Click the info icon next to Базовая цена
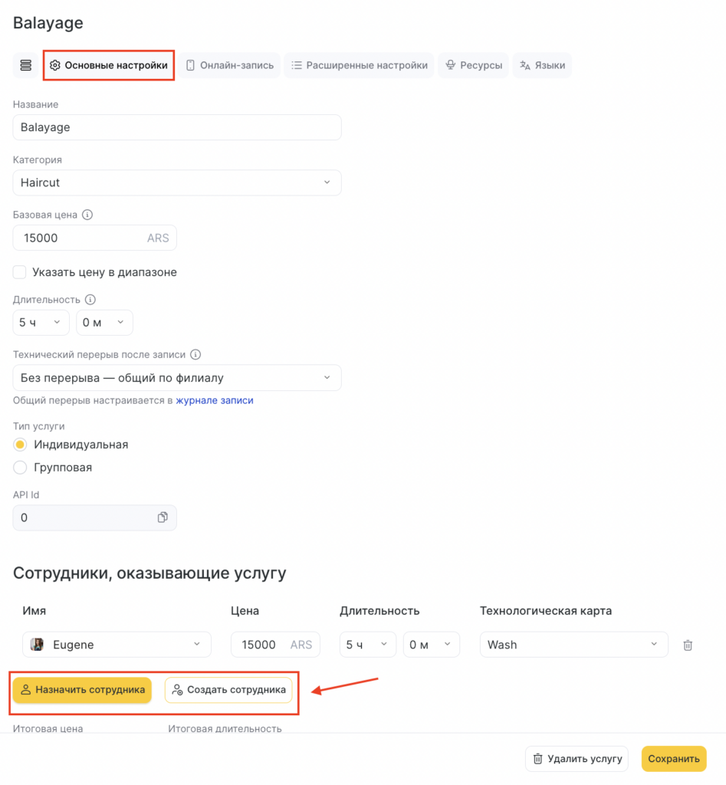Viewport: 726px width, 785px height. pos(87,215)
